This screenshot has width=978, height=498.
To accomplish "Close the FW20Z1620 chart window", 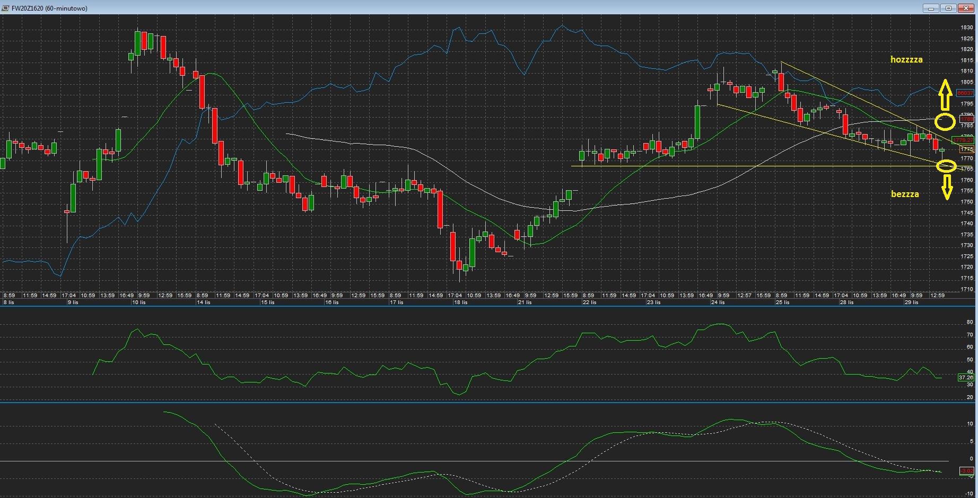I will [x=966, y=8].
